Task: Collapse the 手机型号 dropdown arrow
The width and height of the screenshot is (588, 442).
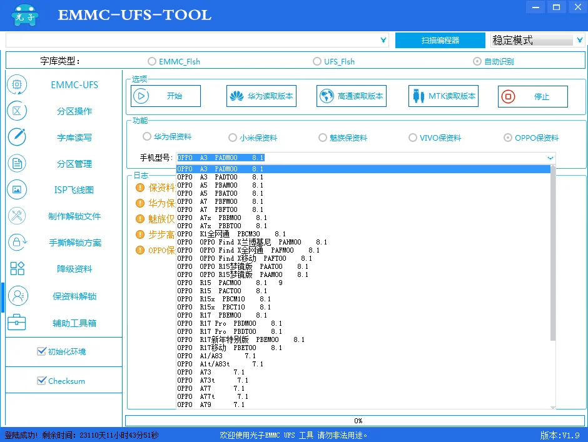Action: [550, 158]
